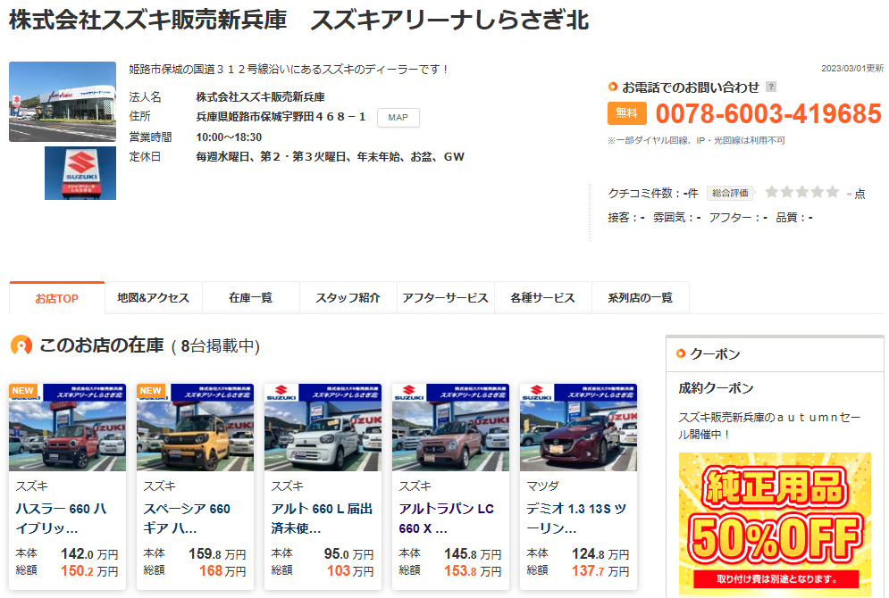This screenshot has width=889, height=598.
Task: Open the アルトラパン LC 660 X listing
Action: tap(446, 519)
